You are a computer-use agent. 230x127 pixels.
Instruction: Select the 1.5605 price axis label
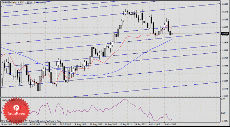pyautogui.click(x=225, y=73)
